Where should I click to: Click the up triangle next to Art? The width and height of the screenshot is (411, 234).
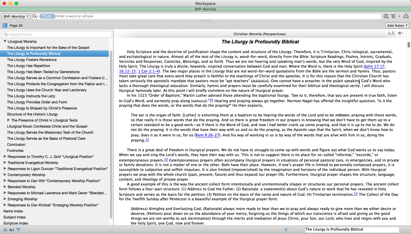5,230
